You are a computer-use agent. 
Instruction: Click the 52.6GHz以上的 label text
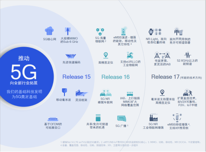pyautogui.click(x=187, y=61)
